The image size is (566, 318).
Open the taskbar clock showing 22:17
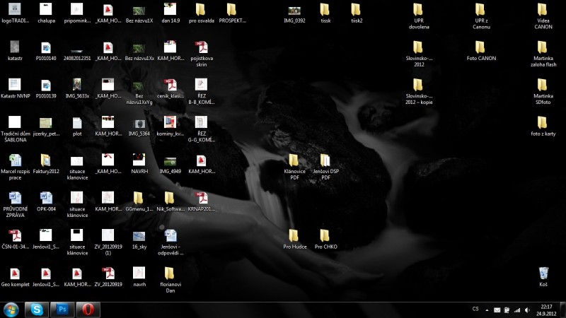pos(546,310)
